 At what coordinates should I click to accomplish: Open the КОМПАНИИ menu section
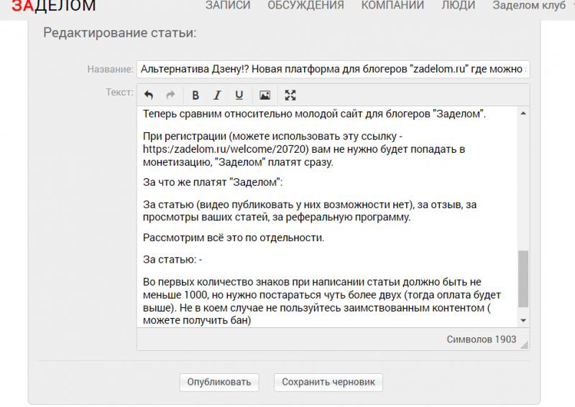[392, 5]
